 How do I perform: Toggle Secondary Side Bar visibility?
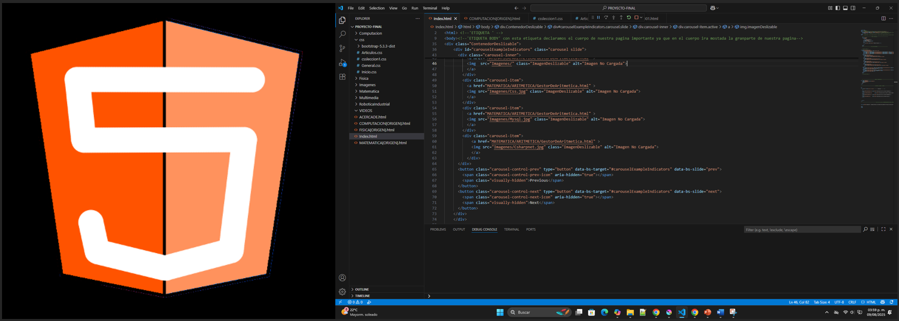coord(853,8)
